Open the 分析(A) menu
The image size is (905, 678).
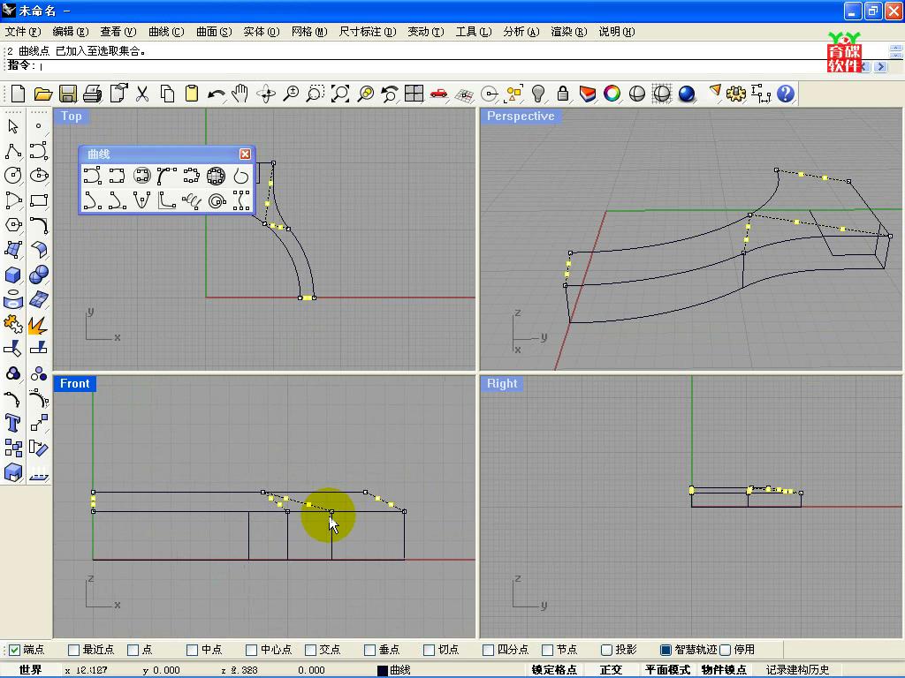521,32
